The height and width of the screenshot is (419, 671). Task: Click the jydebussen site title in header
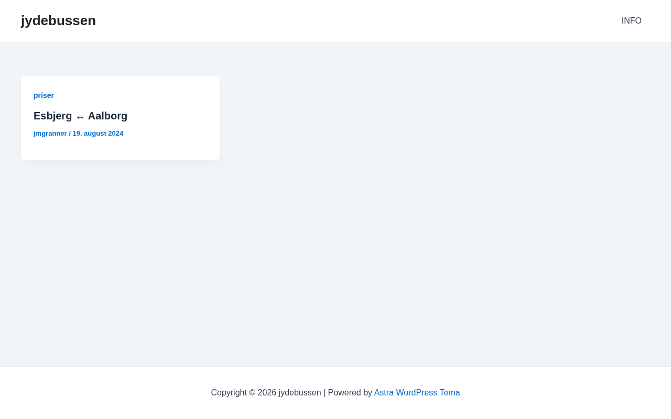58,21
